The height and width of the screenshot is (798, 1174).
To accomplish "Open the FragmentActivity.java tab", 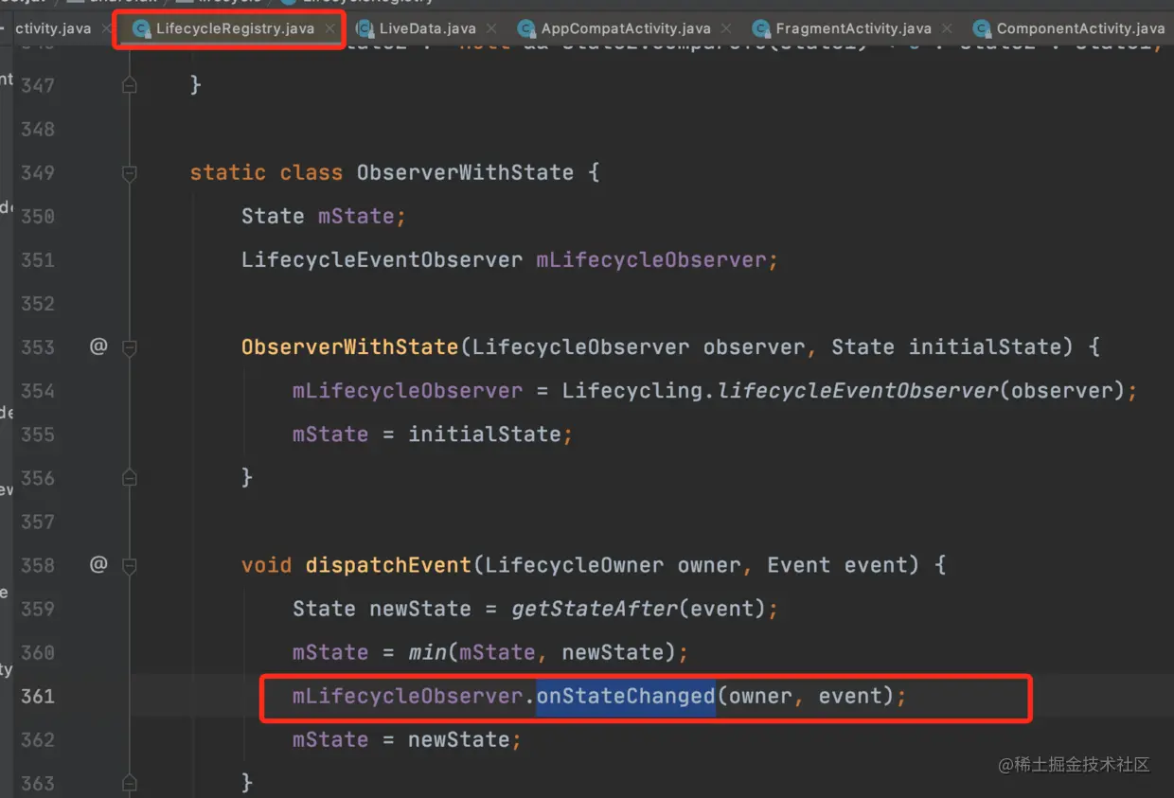I will (853, 28).
